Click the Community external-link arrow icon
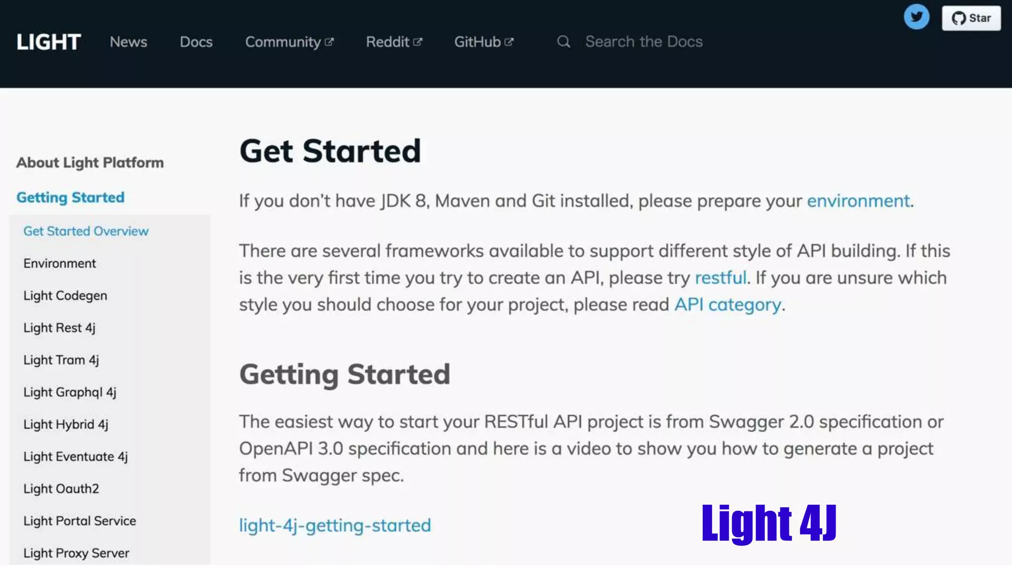The width and height of the screenshot is (1012, 569). tap(329, 42)
